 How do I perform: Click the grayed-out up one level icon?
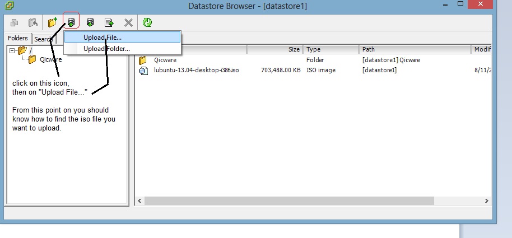[x=33, y=23]
